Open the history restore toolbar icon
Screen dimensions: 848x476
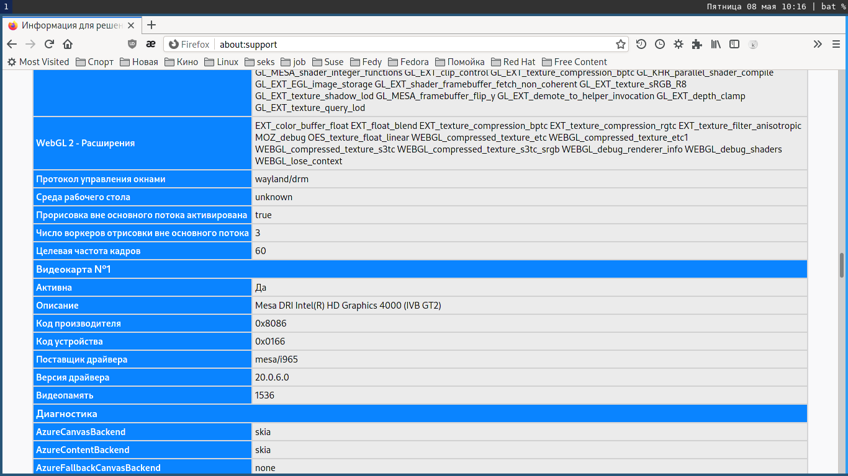pos(641,44)
